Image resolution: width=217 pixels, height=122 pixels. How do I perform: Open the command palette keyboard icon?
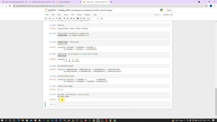(x=102, y=19)
